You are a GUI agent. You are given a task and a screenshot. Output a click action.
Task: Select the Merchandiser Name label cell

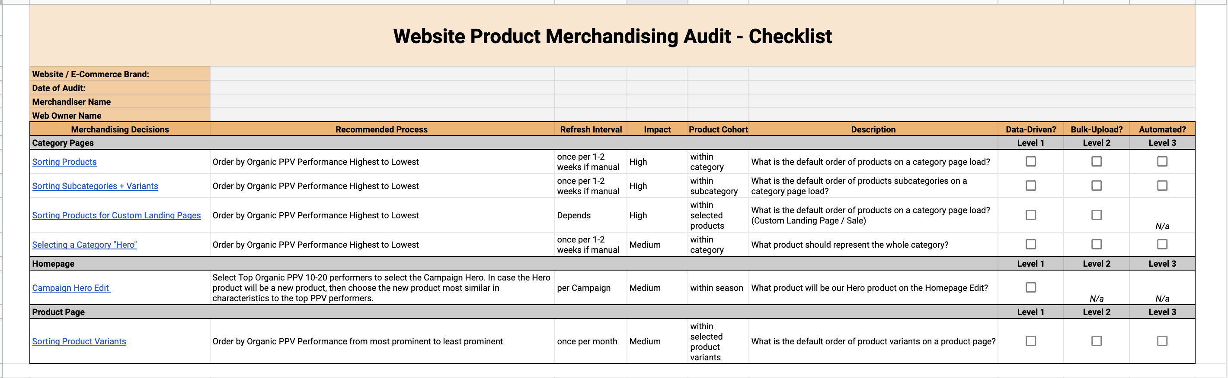pos(120,101)
